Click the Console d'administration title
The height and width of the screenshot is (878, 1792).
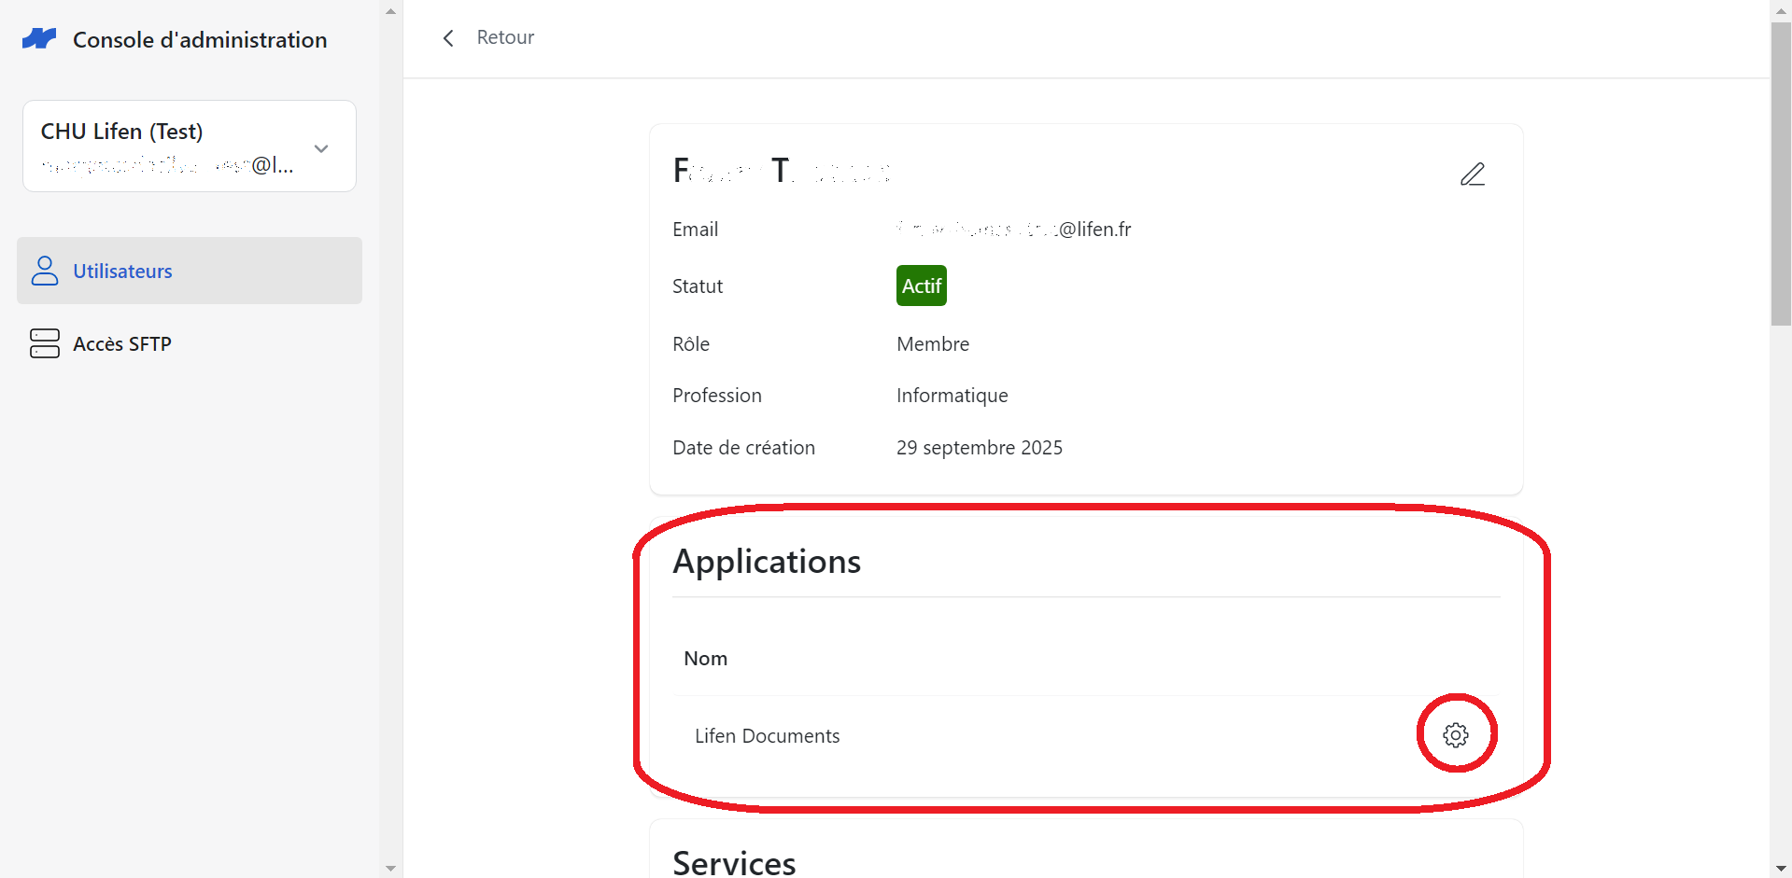pyautogui.click(x=200, y=40)
